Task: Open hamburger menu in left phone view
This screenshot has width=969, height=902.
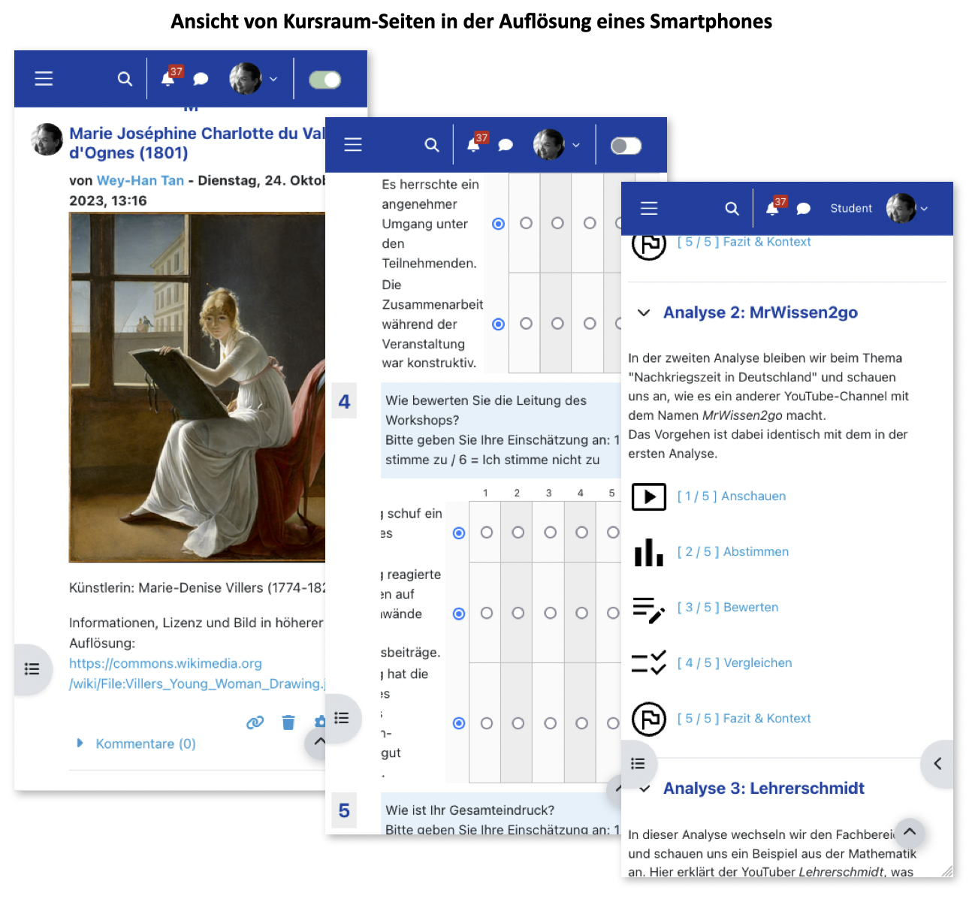Action: [x=44, y=79]
